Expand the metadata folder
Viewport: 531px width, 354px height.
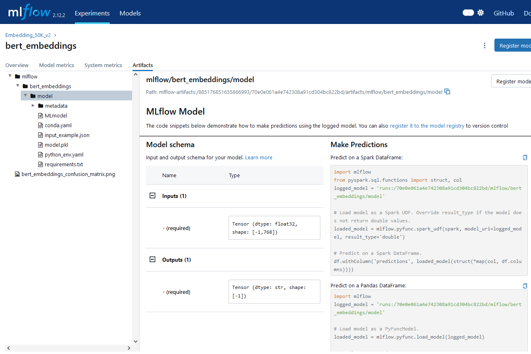coord(33,106)
